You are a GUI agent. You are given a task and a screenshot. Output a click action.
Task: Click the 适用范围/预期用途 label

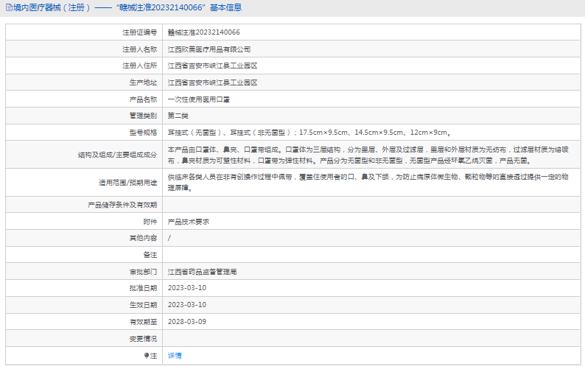point(128,183)
